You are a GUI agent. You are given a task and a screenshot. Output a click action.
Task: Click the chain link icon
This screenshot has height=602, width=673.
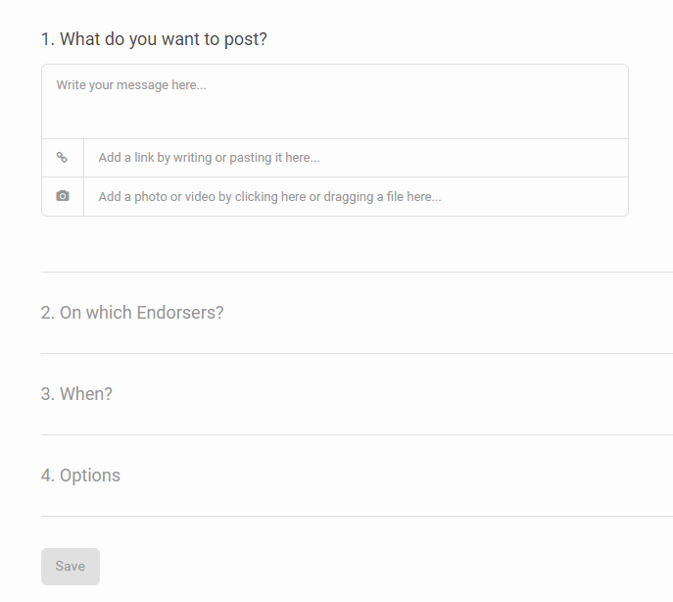(x=62, y=158)
